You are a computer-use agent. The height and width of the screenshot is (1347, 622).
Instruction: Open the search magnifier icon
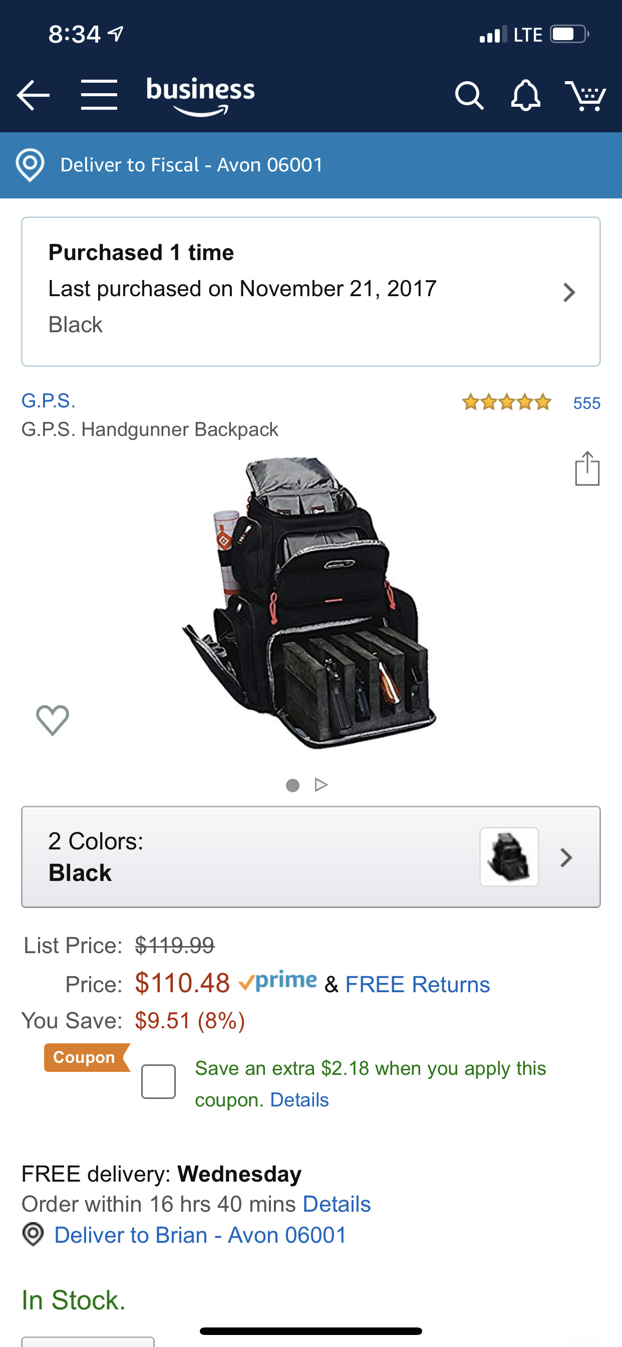click(469, 96)
